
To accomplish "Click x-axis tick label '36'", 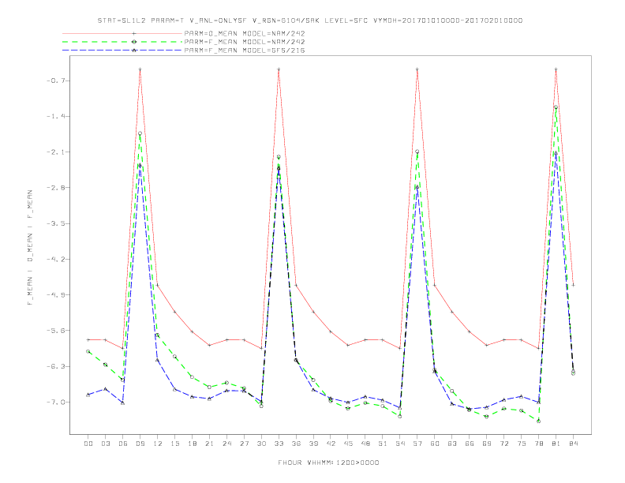I will coord(296,444).
